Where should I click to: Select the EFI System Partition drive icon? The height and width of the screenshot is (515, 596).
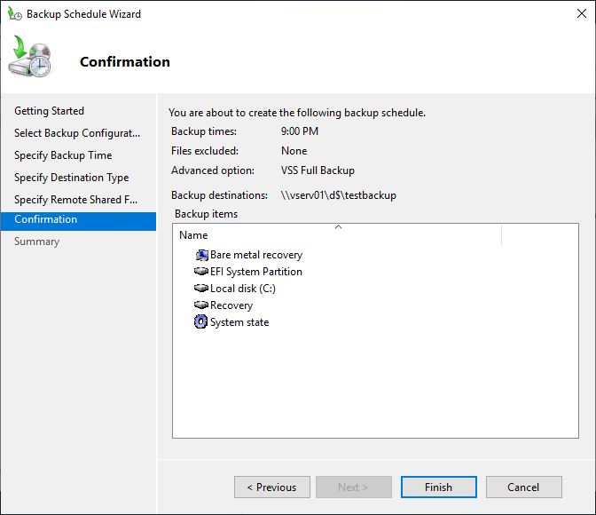pyautogui.click(x=201, y=272)
